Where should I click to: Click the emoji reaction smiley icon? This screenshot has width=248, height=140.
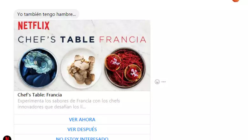(x=157, y=82)
